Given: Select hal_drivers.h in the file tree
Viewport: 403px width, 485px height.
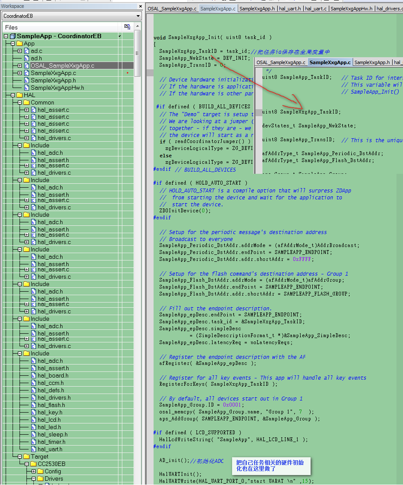Looking at the screenshot, I should (x=54, y=397).
